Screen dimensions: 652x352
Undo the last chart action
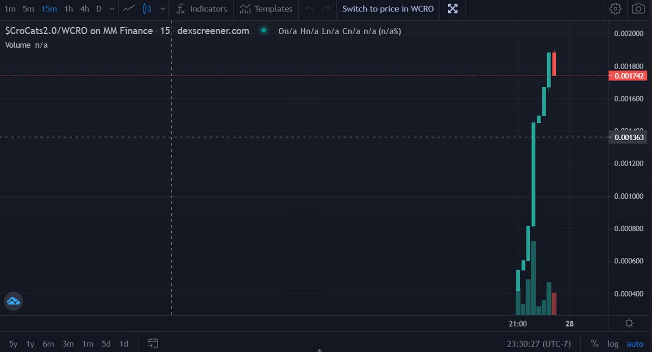coord(309,9)
